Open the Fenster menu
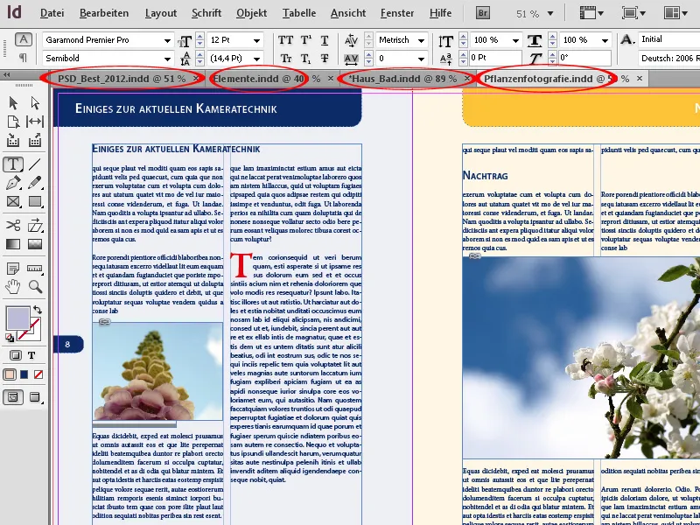The image size is (700, 525). pos(397,13)
